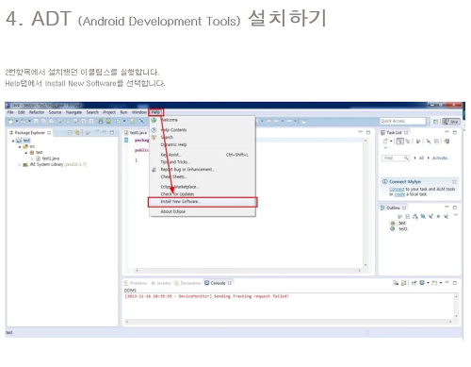This screenshot has width=471, height=367.
Task: Close the Connect Mylyn notice
Action: (454, 182)
